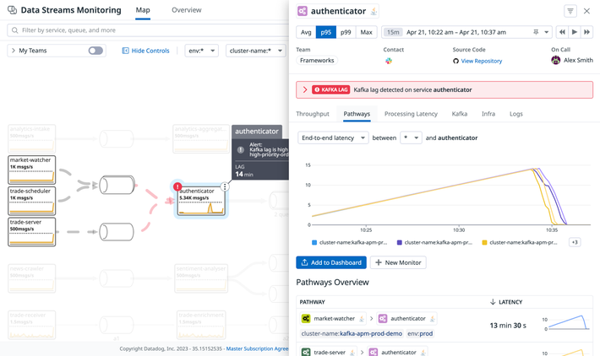Open the View Repository link
600x356 pixels.
pyautogui.click(x=481, y=61)
